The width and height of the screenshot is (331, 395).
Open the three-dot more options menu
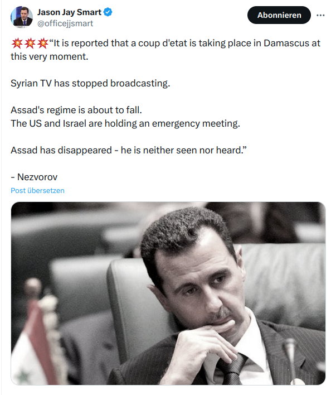(320, 16)
